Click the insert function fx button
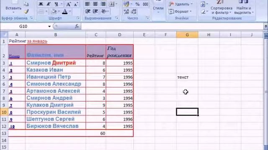 [x=77, y=26]
